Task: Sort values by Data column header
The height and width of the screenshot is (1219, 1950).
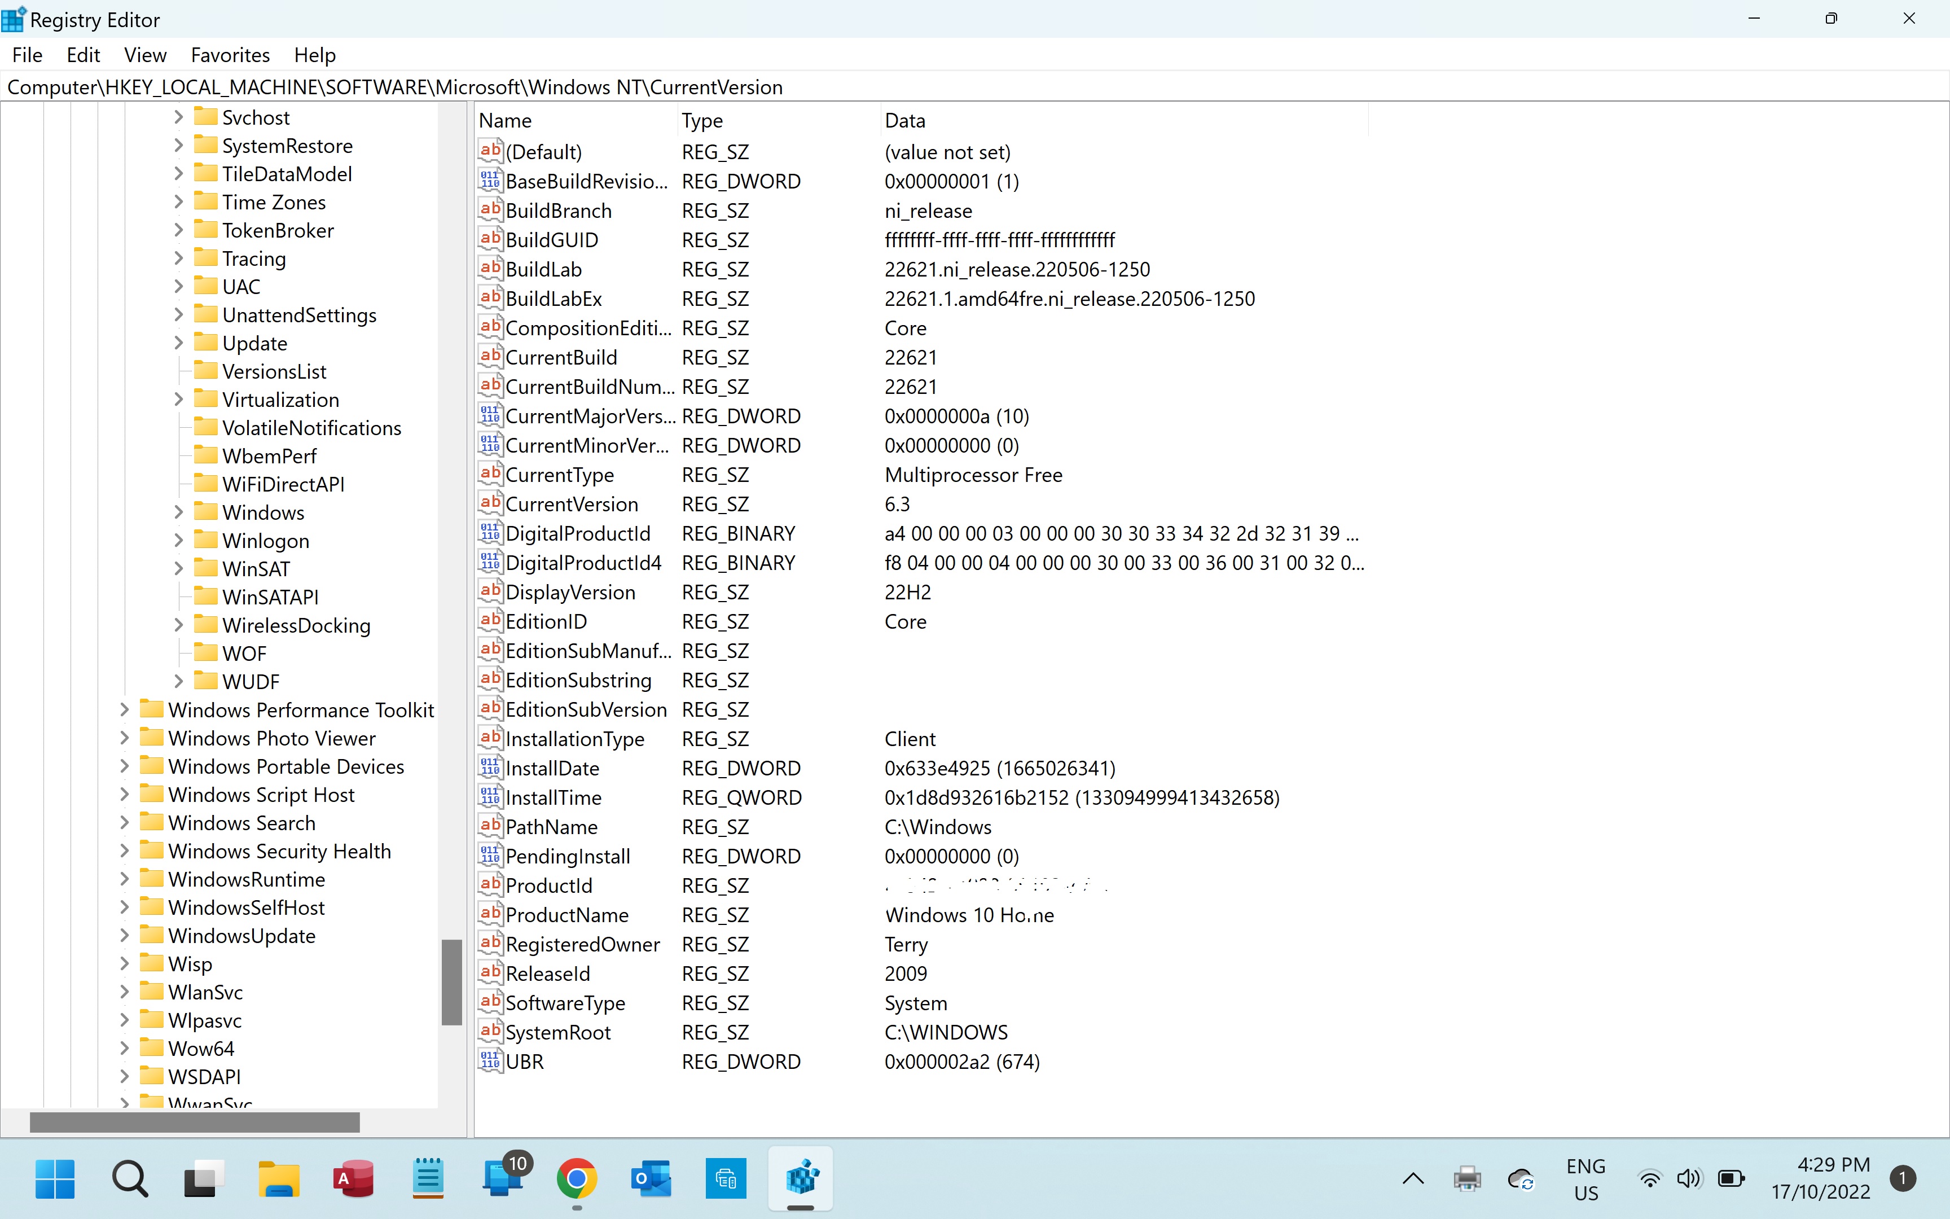Action: click(x=1124, y=120)
